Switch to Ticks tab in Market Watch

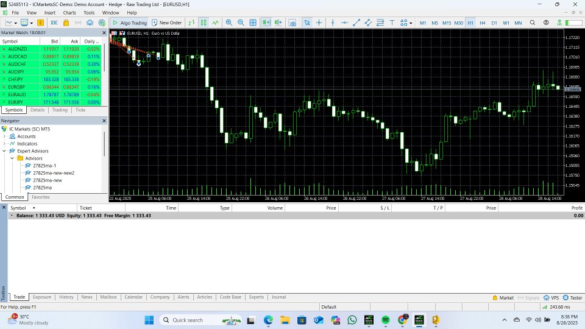80,110
